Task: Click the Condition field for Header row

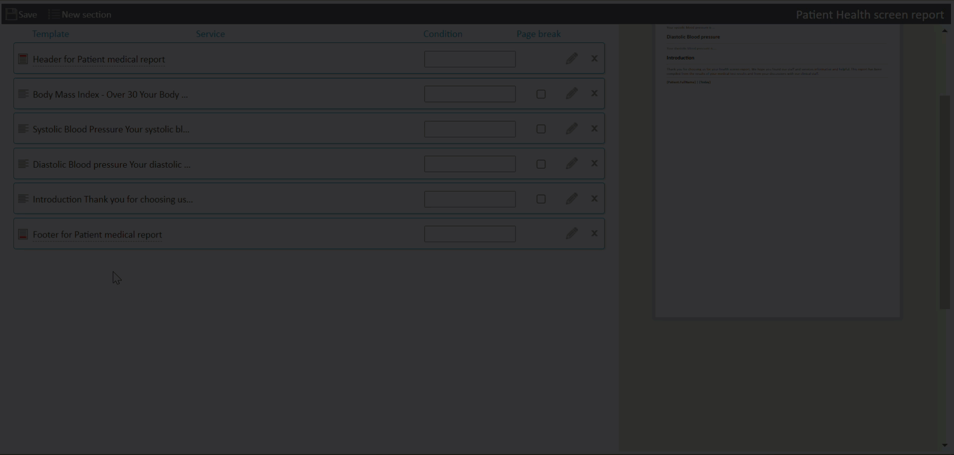Action: tap(470, 59)
